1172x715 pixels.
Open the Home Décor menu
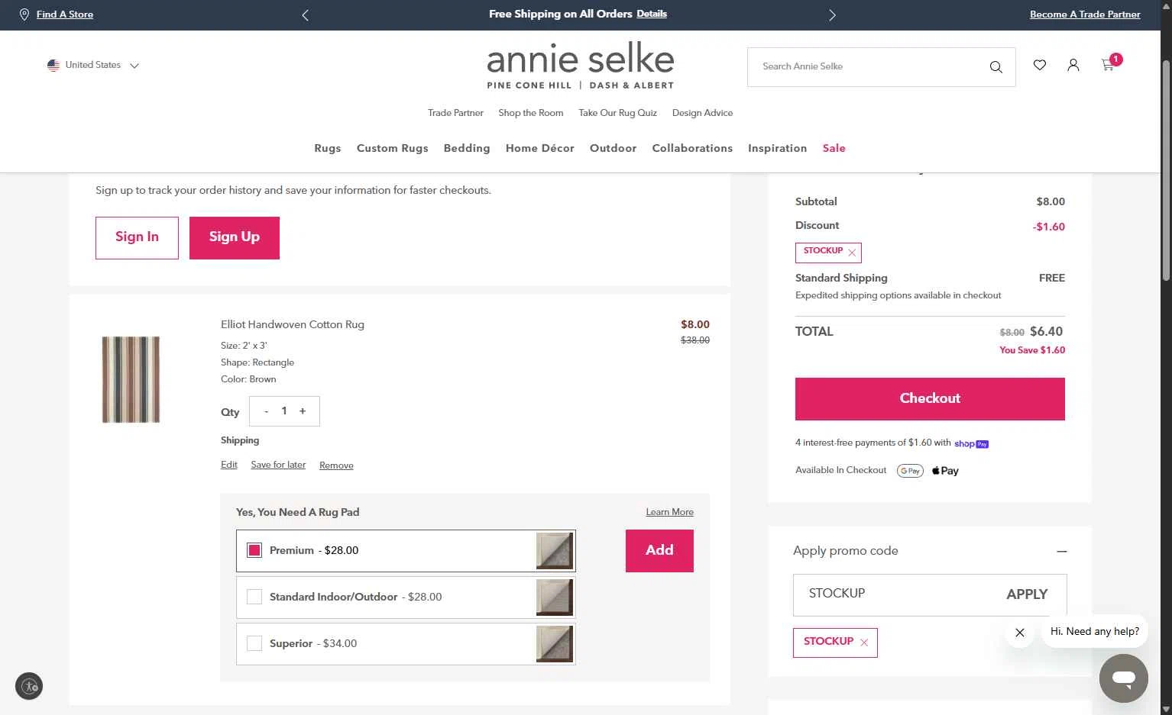540,148
